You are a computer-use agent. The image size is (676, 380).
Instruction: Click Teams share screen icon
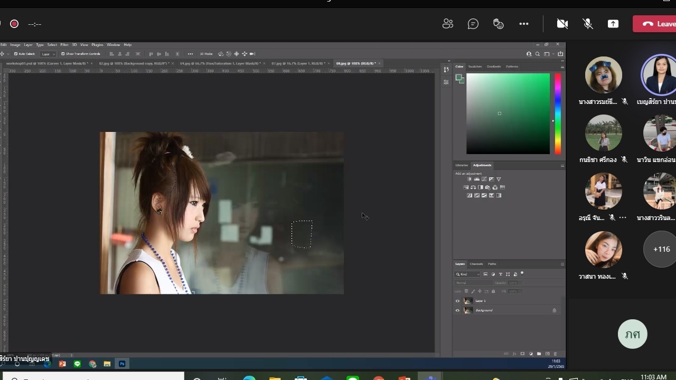coord(613,24)
